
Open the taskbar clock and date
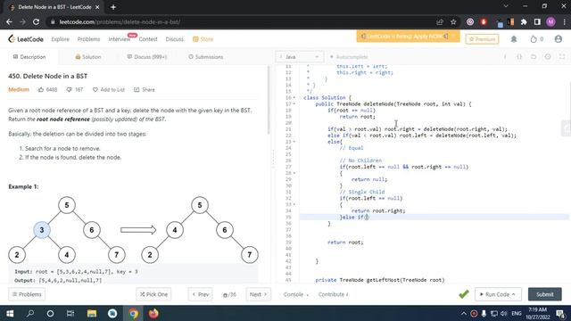coord(537,313)
